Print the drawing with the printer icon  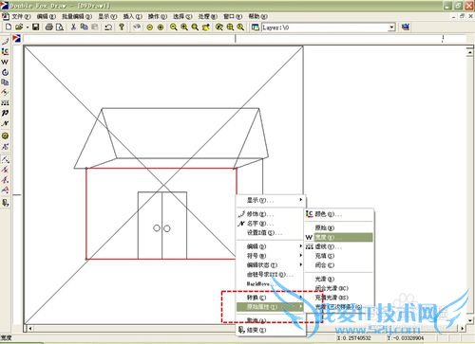(x=48, y=27)
